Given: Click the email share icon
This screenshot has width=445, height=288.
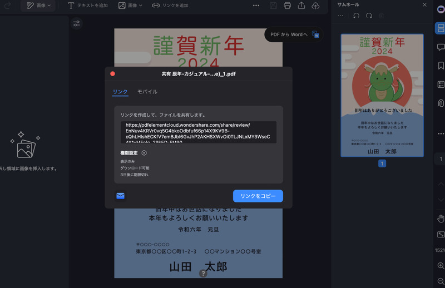Looking at the screenshot, I should pyautogui.click(x=120, y=196).
